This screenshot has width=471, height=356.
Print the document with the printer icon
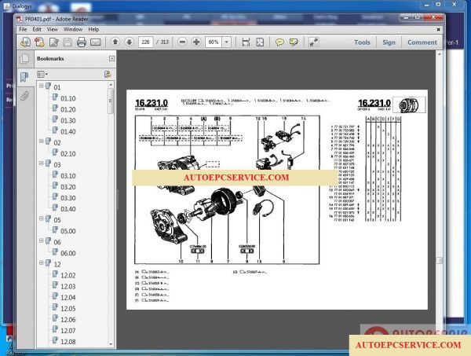coord(82,42)
